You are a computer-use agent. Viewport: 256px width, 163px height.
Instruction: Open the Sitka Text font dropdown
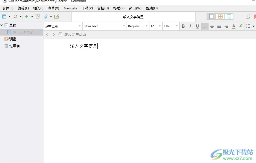(x=104, y=26)
